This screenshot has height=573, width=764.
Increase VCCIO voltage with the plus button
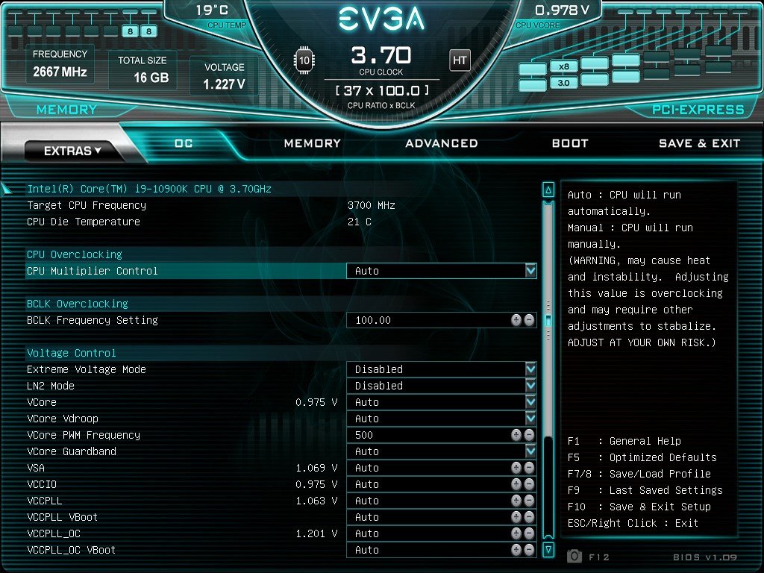(516, 484)
